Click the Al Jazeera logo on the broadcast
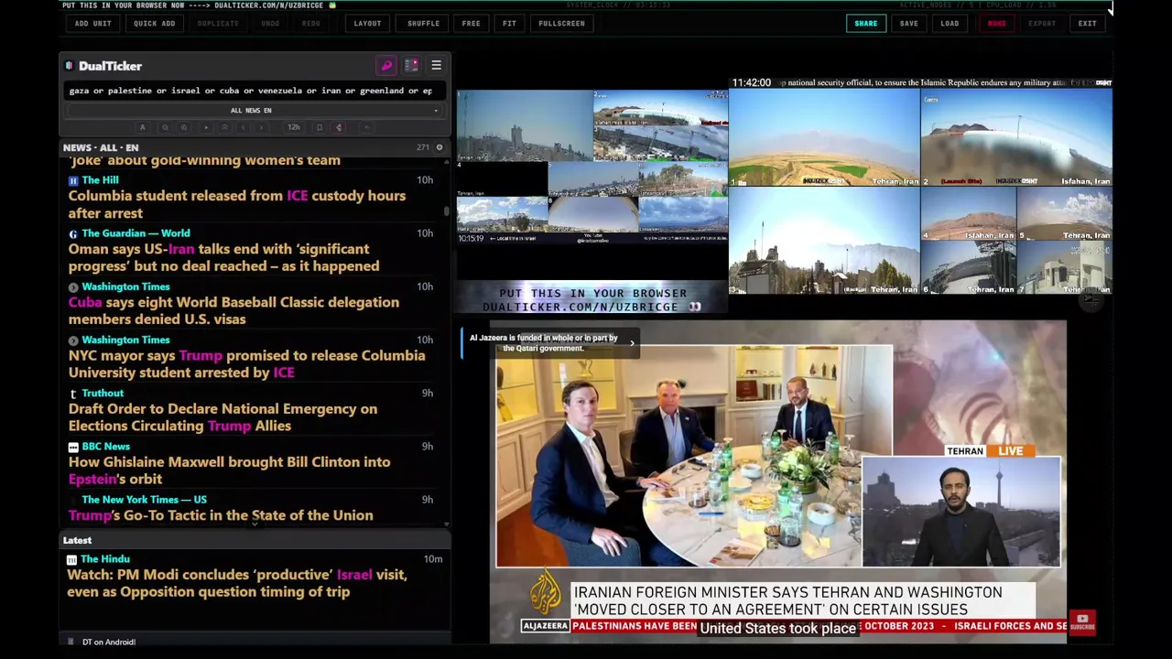Image resolution: width=1172 pixels, height=659 pixels. [546, 592]
